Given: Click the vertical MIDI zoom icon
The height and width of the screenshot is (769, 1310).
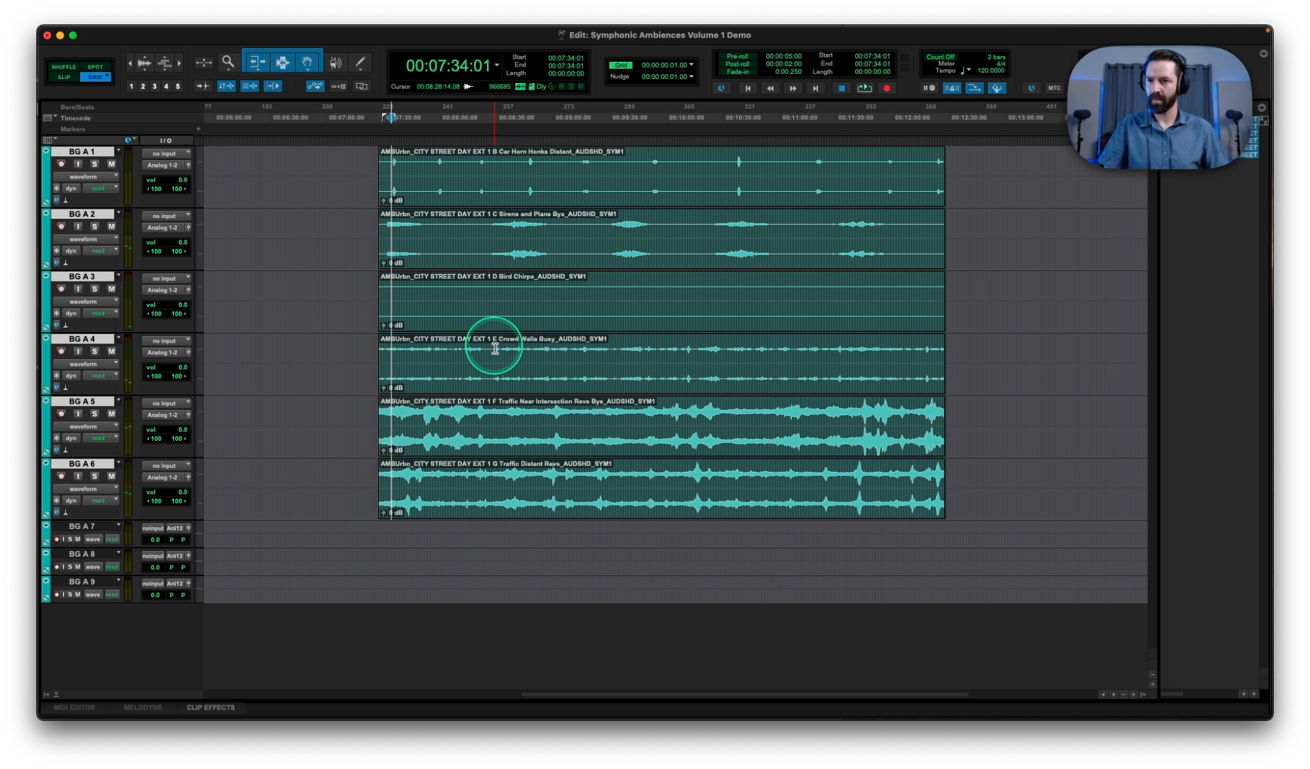Looking at the screenshot, I should (x=165, y=63).
